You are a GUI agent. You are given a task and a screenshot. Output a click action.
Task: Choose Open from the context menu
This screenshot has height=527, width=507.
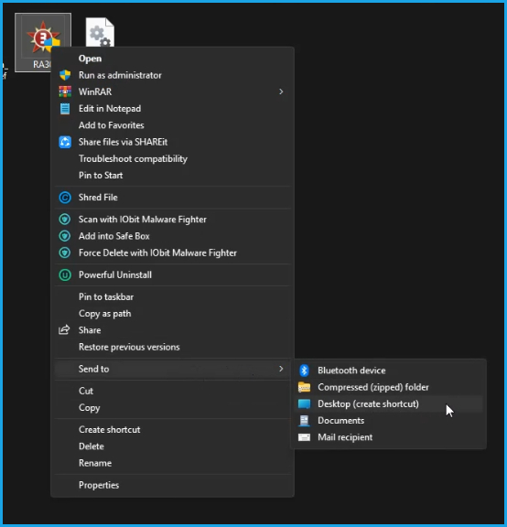point(172,59)
